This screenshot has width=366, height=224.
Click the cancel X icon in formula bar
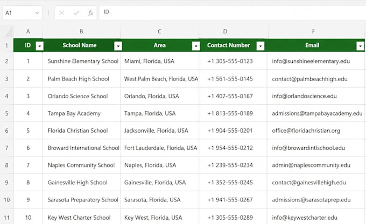click(x=61, y=13)
